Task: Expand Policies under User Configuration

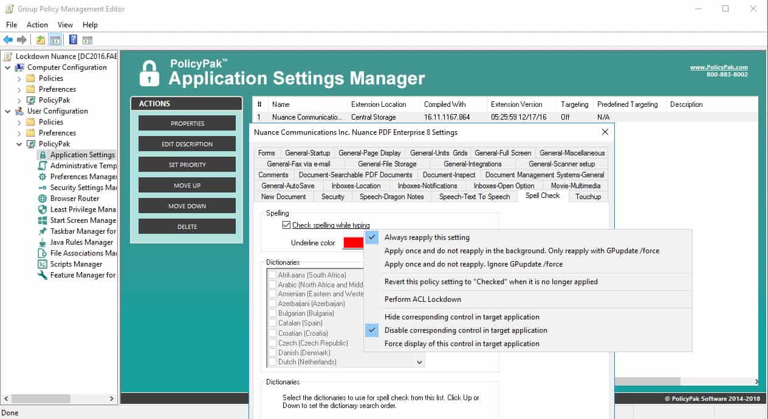Action: pos(19,122)
